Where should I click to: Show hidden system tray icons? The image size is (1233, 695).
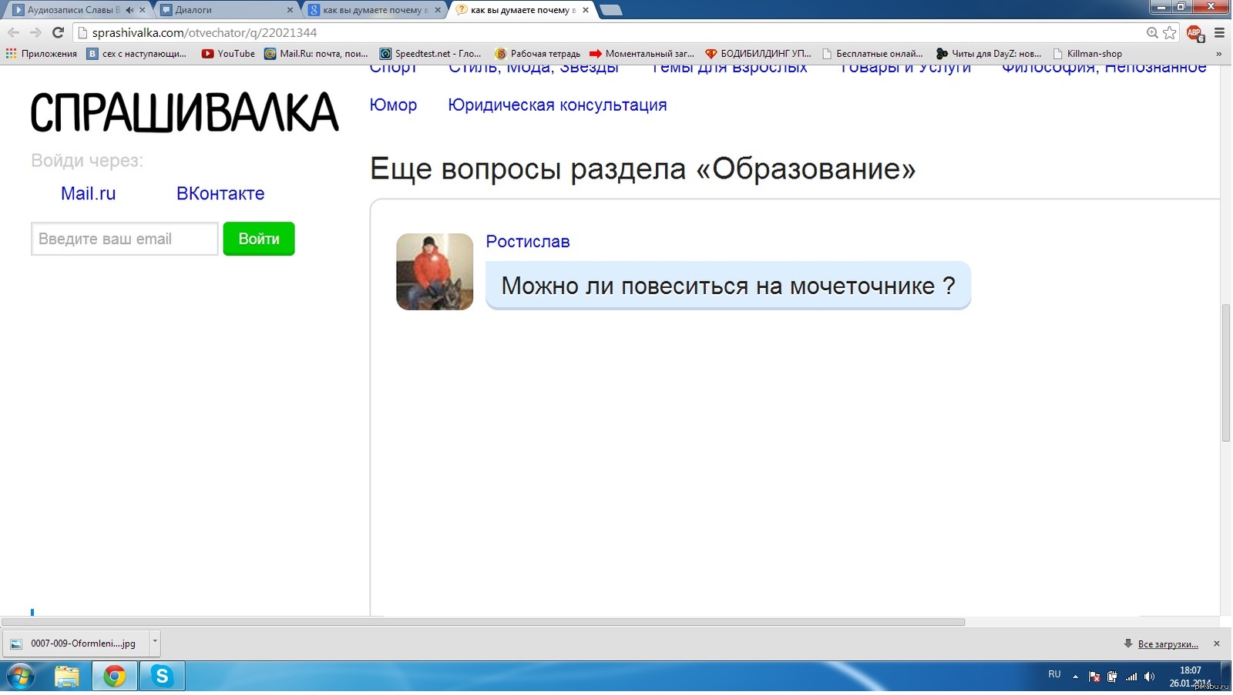(x=1075, y=677)
